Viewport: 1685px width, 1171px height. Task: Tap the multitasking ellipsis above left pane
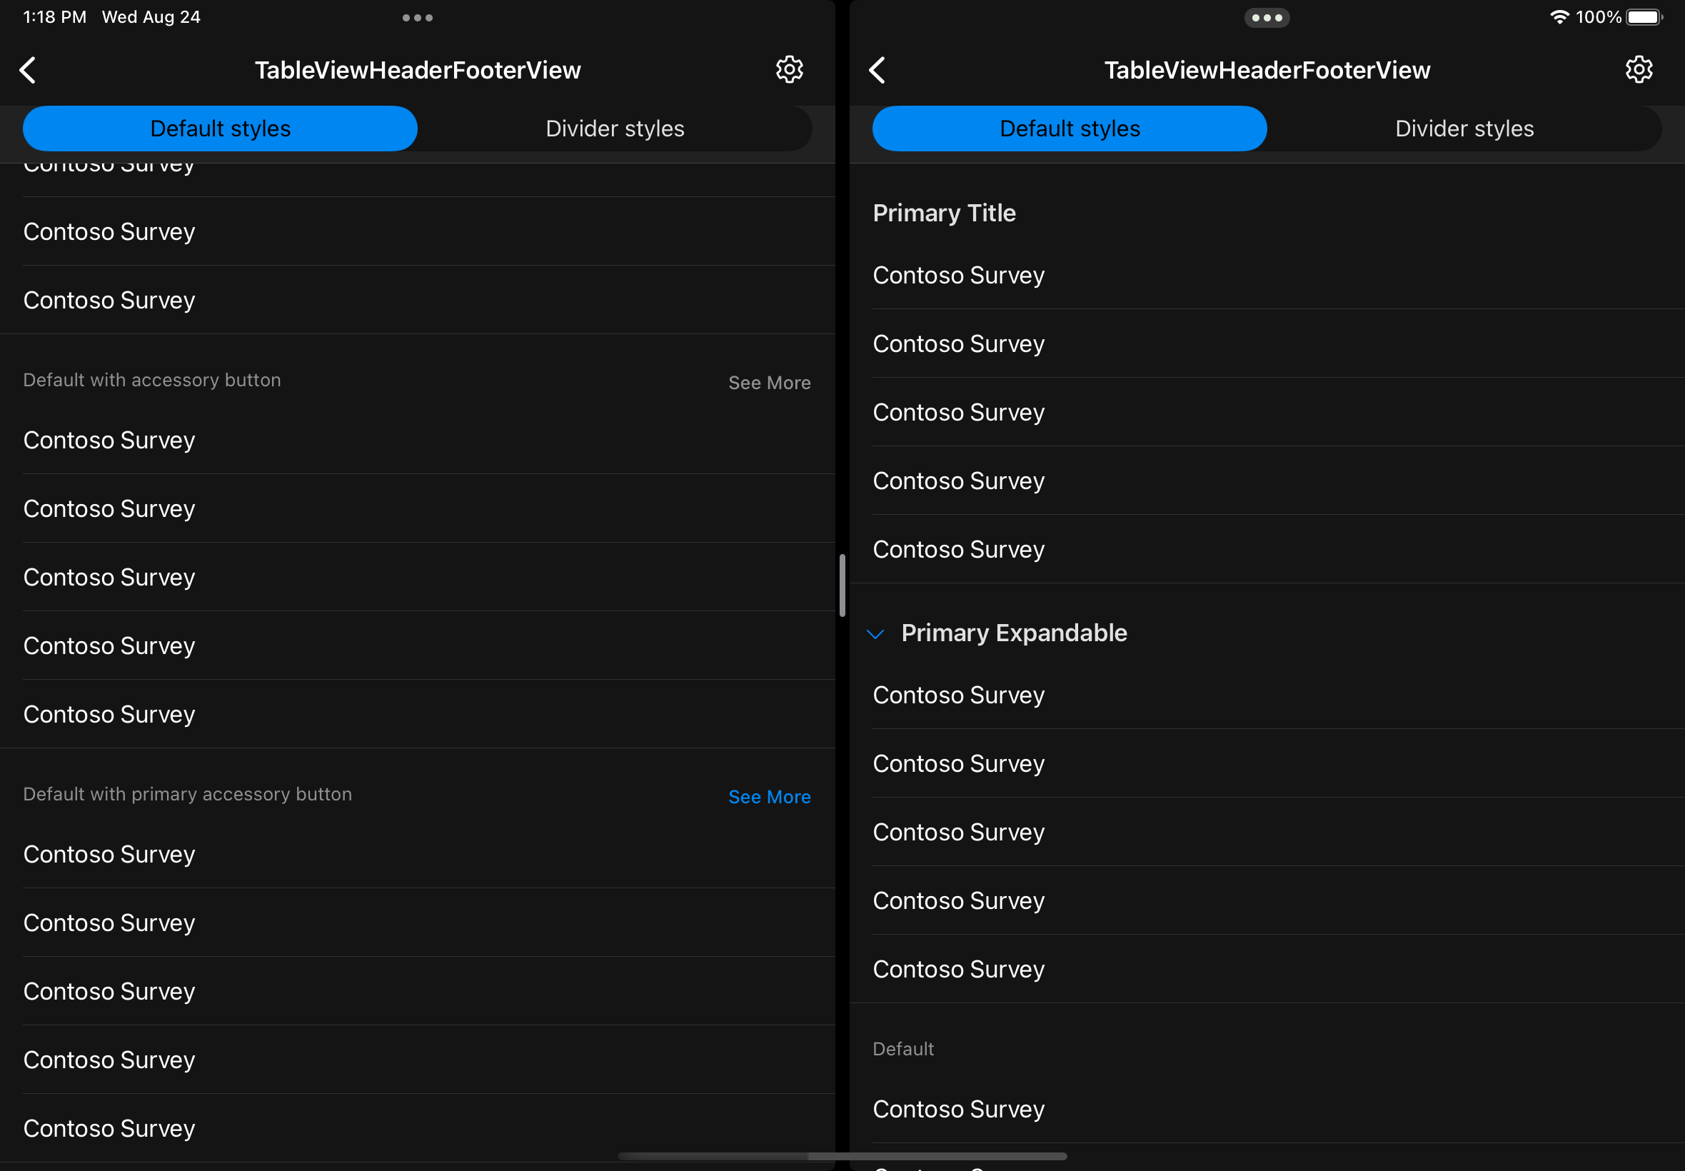pyautogui.click(x=418, y=17)
